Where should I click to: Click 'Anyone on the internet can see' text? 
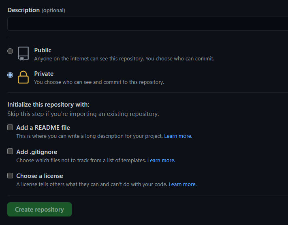click(124, 59)
